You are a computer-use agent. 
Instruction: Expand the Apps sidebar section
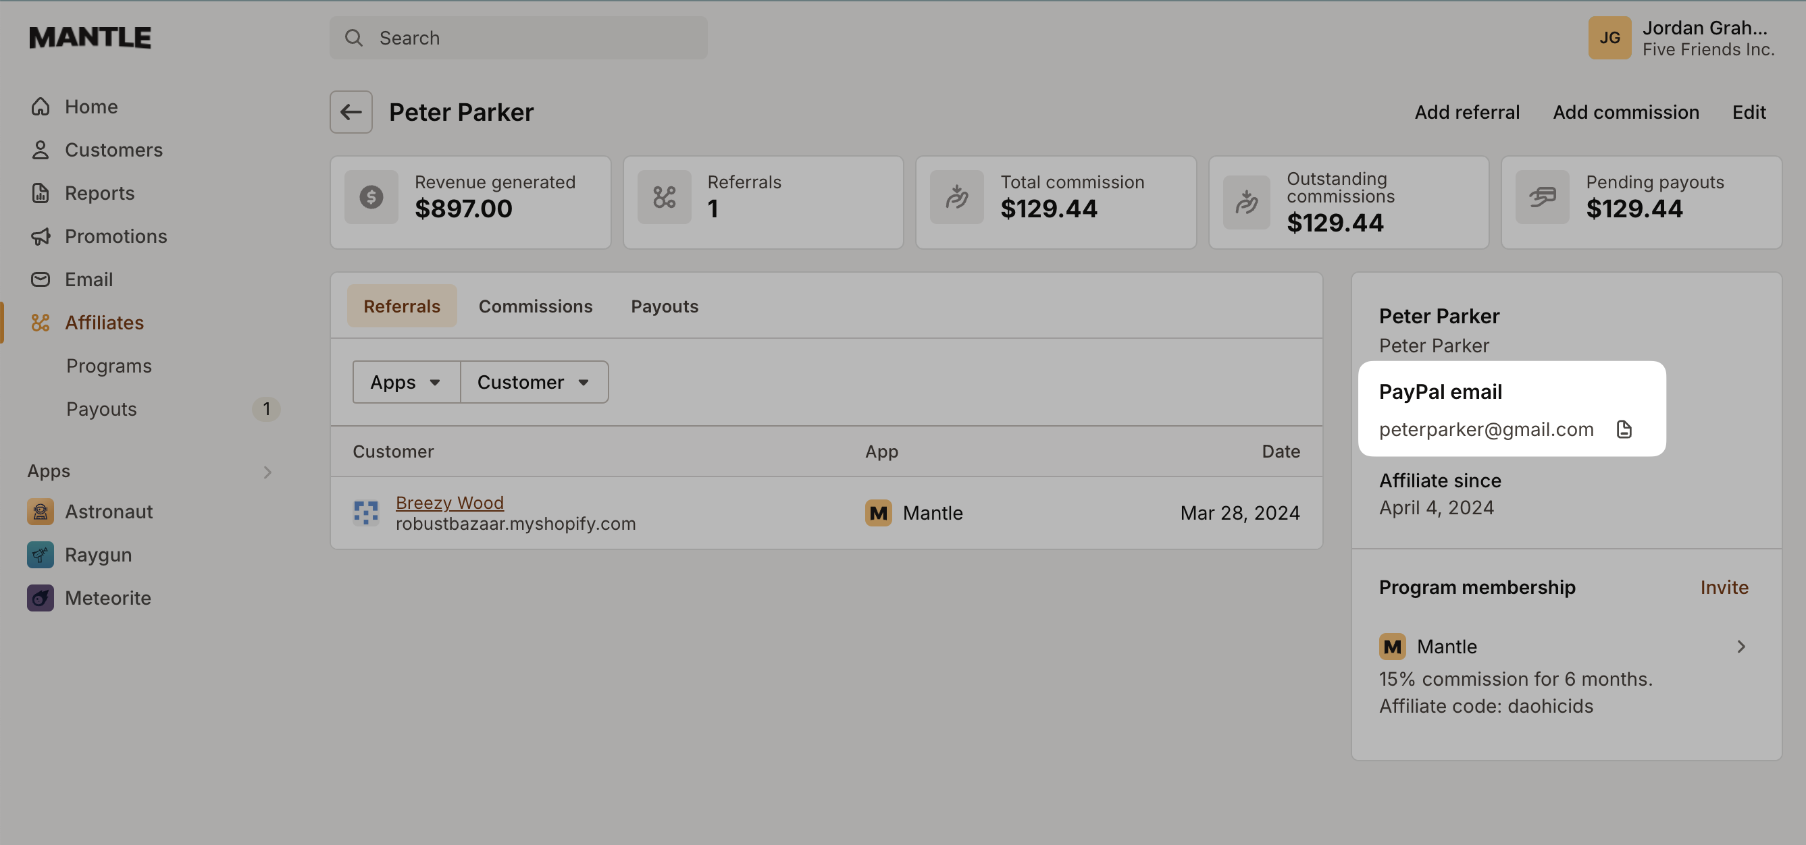tap(267, 472)
